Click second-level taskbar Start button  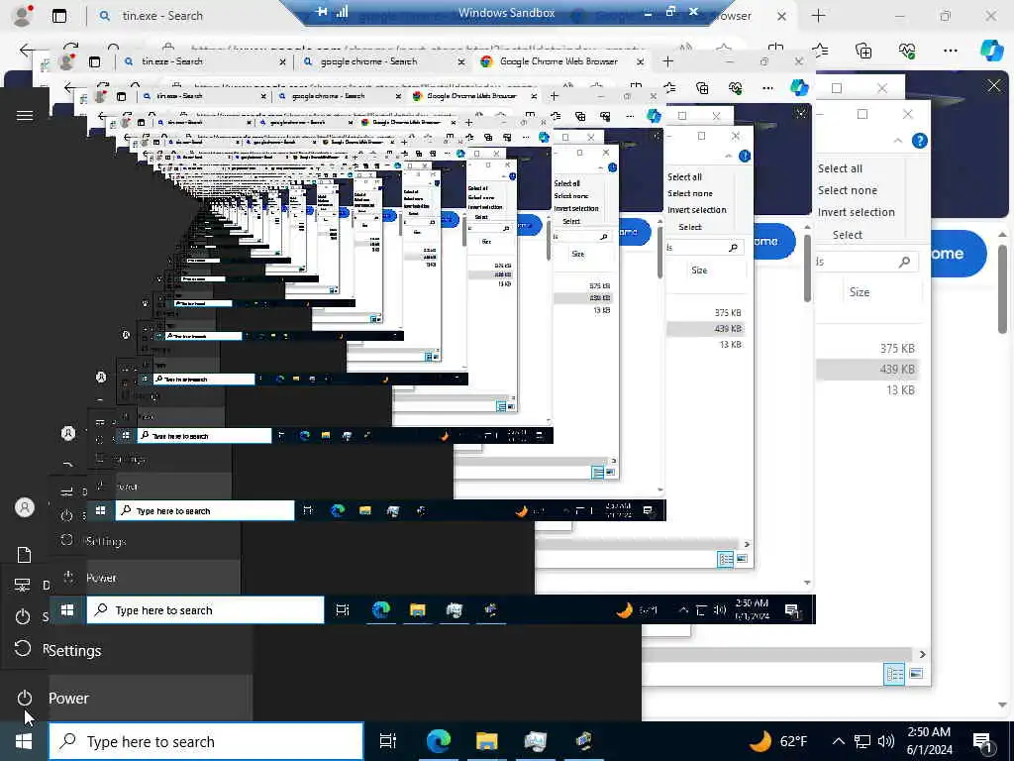click(x=67, y=610)
